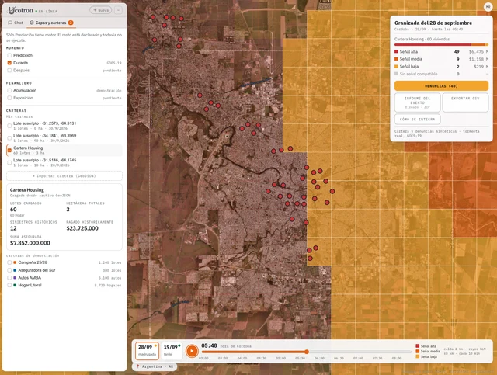497x375 pixels.
Task: Switch to the Chat tab
Action: (16, 23)
